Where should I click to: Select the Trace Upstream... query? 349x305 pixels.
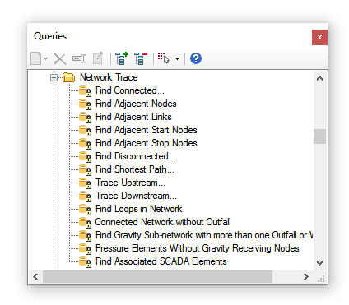click(130, 183)
